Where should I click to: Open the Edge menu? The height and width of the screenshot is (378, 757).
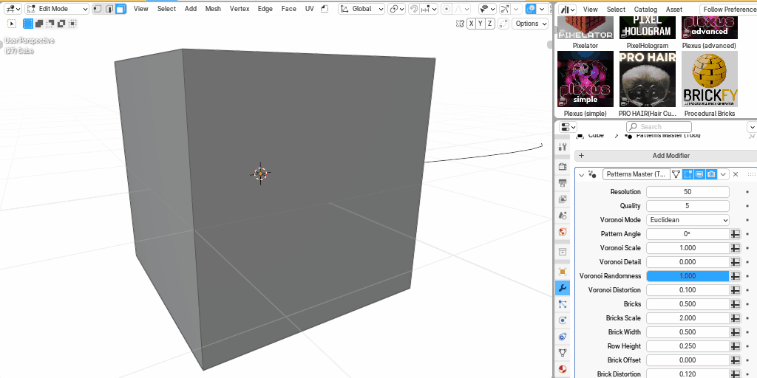click(x=265, y=9)
